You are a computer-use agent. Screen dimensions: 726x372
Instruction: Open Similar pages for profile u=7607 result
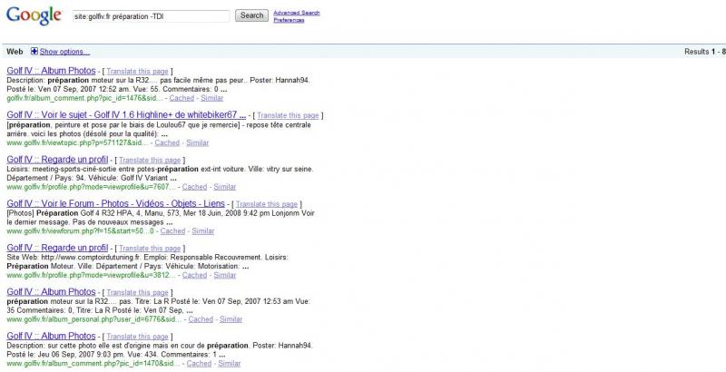click(225, 187)
